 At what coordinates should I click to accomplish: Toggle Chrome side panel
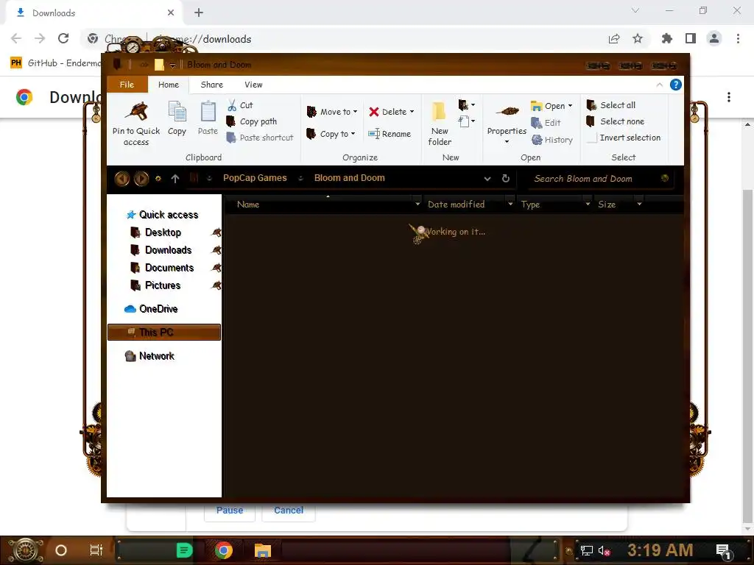click(691, 38)
